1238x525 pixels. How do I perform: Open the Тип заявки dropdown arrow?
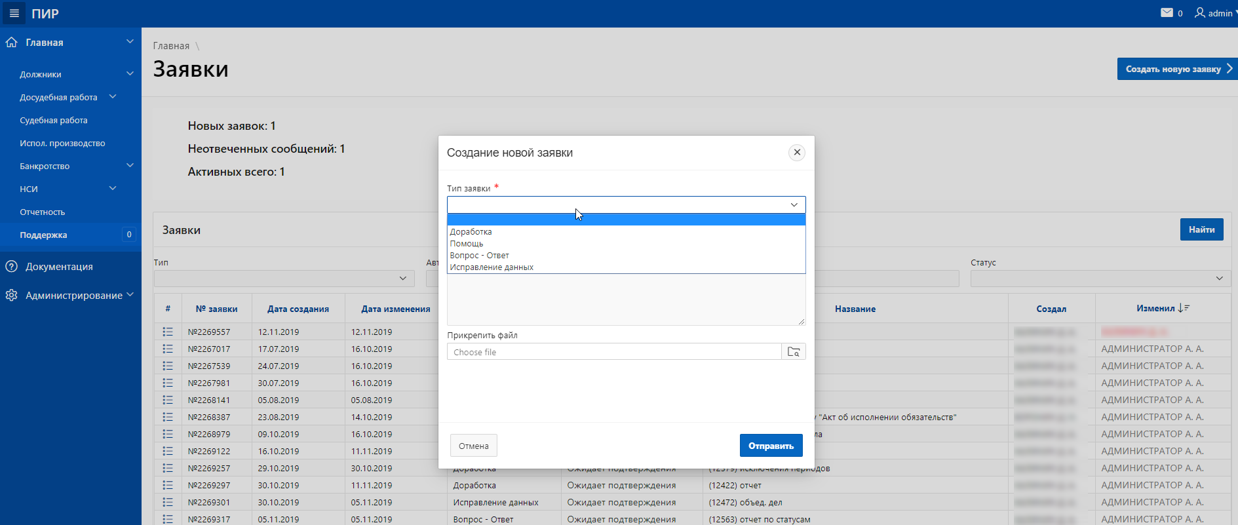click(x=794, y=204)
